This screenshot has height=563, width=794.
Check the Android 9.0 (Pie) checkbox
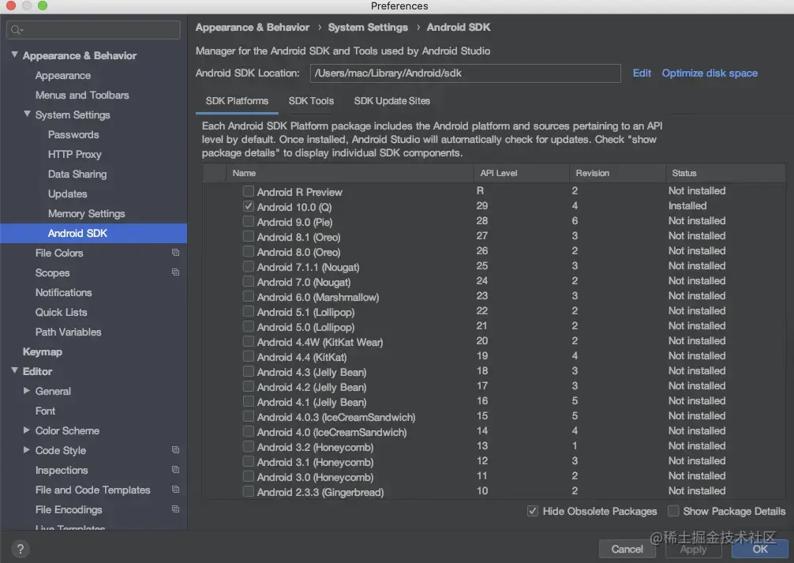(248, 221)
